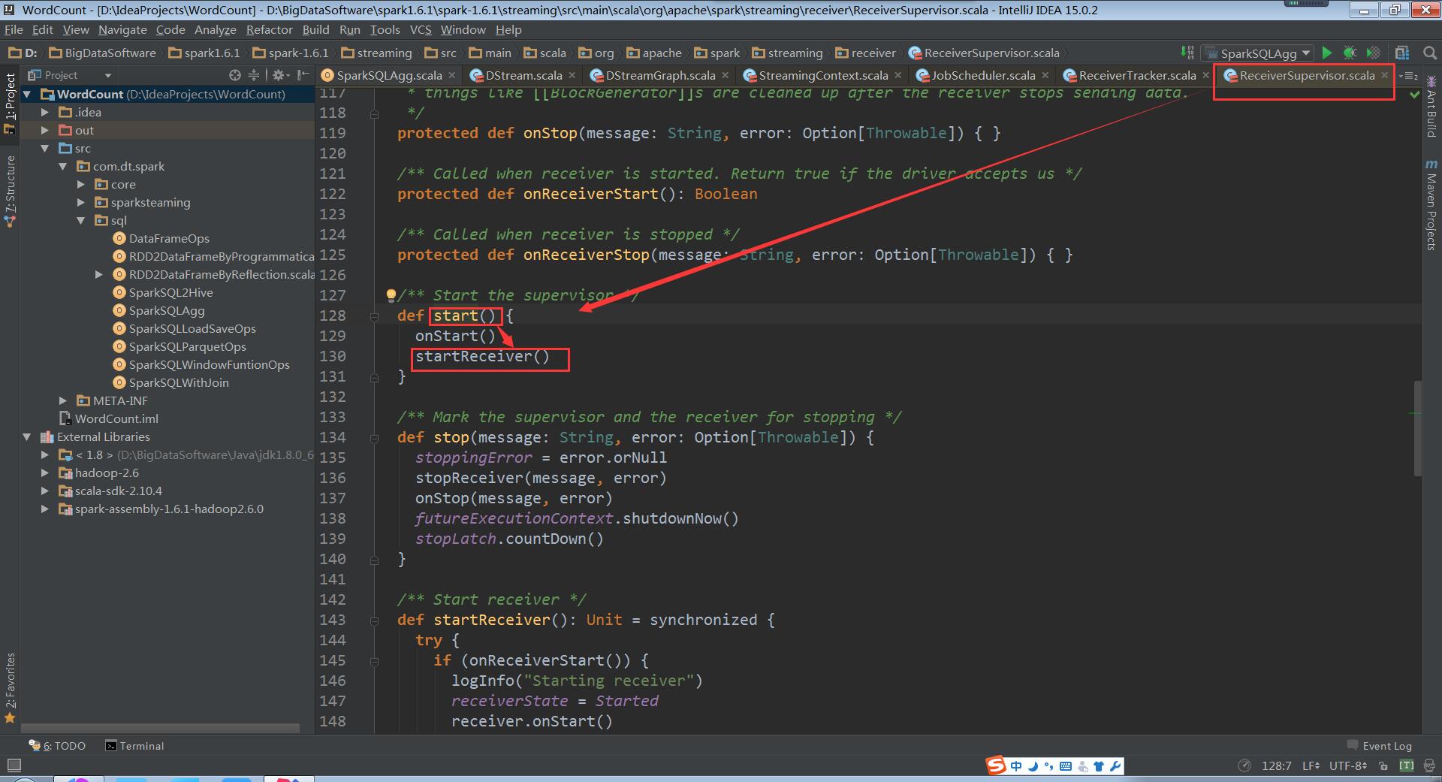Open the SparkSQLAgg run configuration dropdown
Viewport: 1442px width, 782px height.
click(1257, 53)
